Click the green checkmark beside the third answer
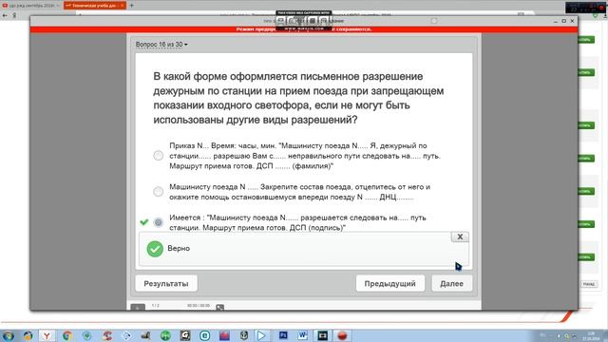 [144, 222]
